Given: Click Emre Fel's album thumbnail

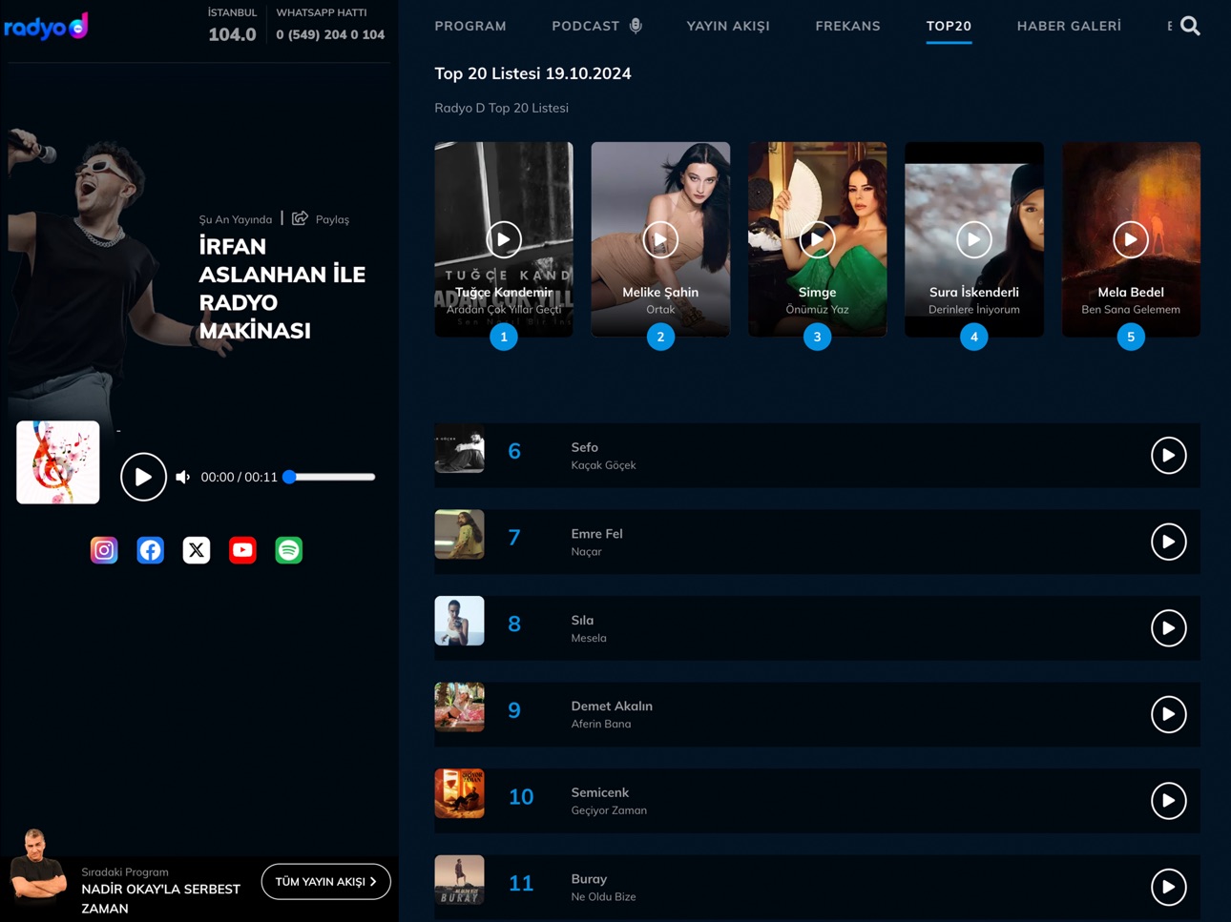Looking at the screenshot, I should pos(459,534).
